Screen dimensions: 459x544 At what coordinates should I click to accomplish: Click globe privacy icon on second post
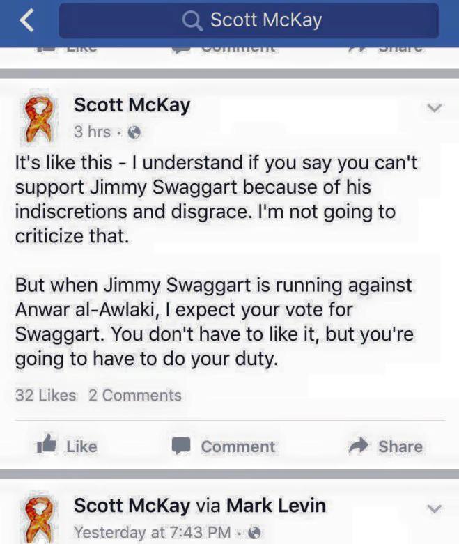tap(255, 533)
